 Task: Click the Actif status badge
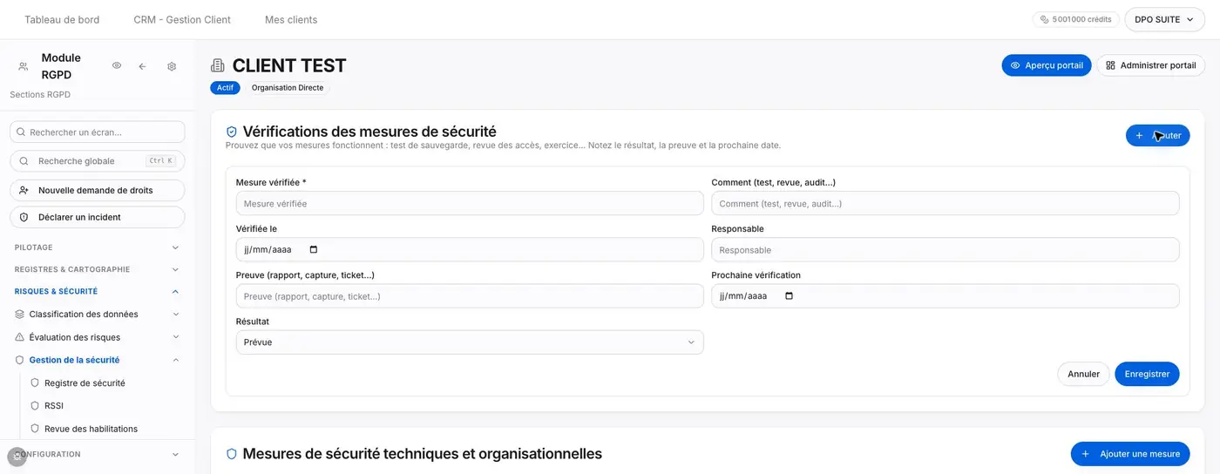point(225,88)
